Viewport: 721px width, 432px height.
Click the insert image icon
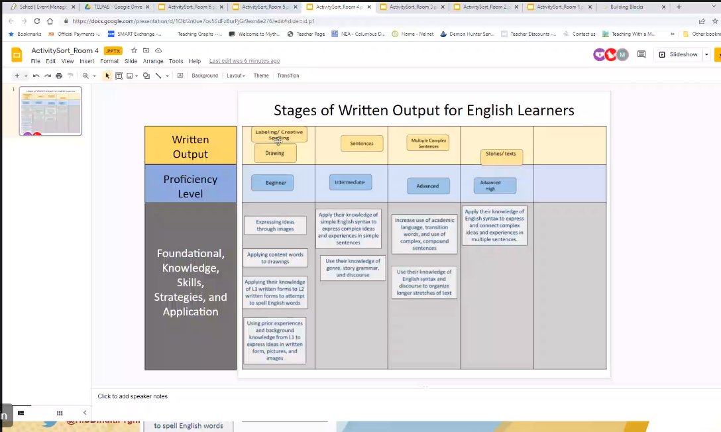(x=130, y=76)
